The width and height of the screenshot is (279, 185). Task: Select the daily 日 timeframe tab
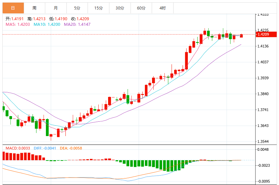coord(13,8)
